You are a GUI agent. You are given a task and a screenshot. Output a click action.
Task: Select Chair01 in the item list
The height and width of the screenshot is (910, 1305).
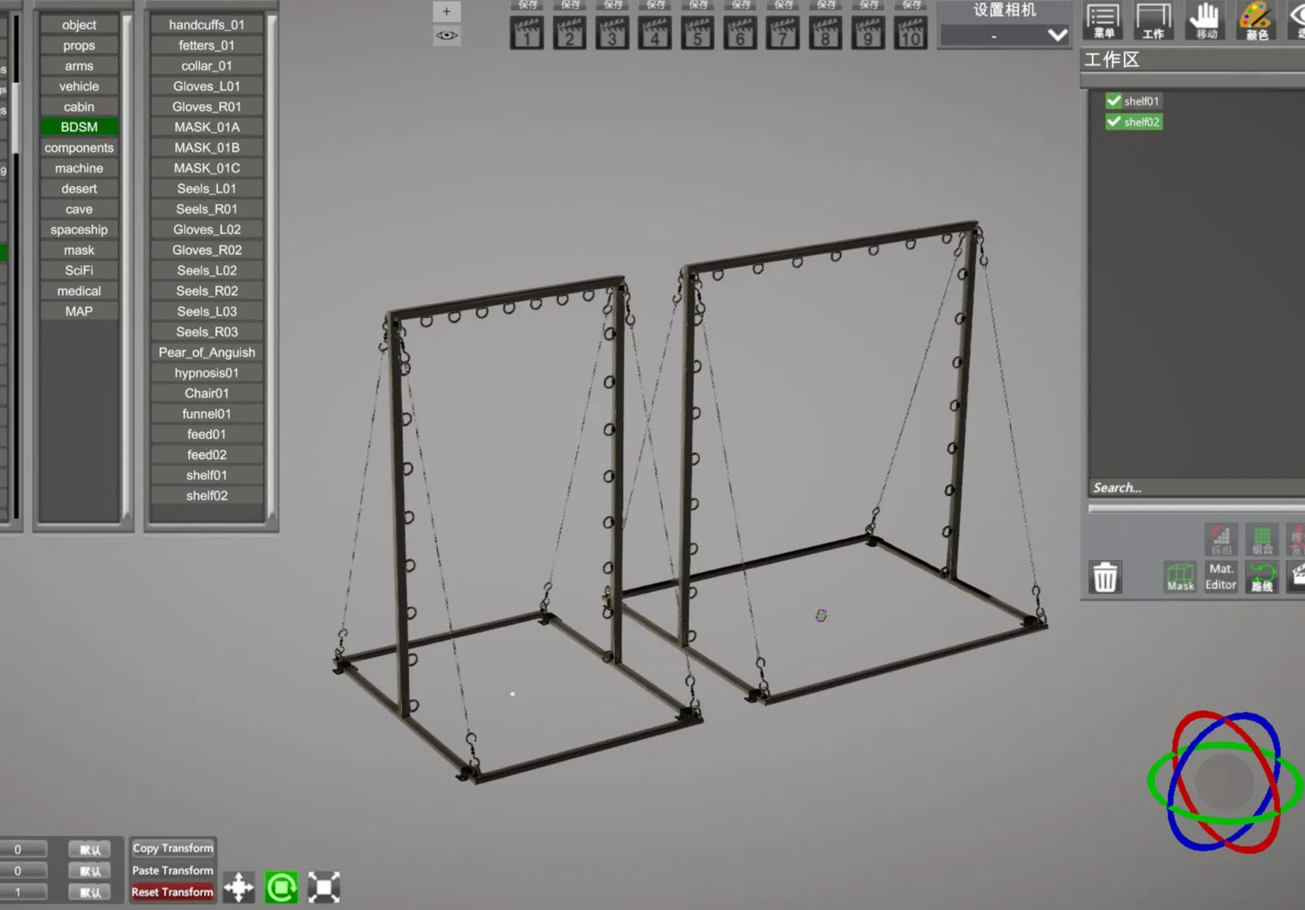pos(207,393)
